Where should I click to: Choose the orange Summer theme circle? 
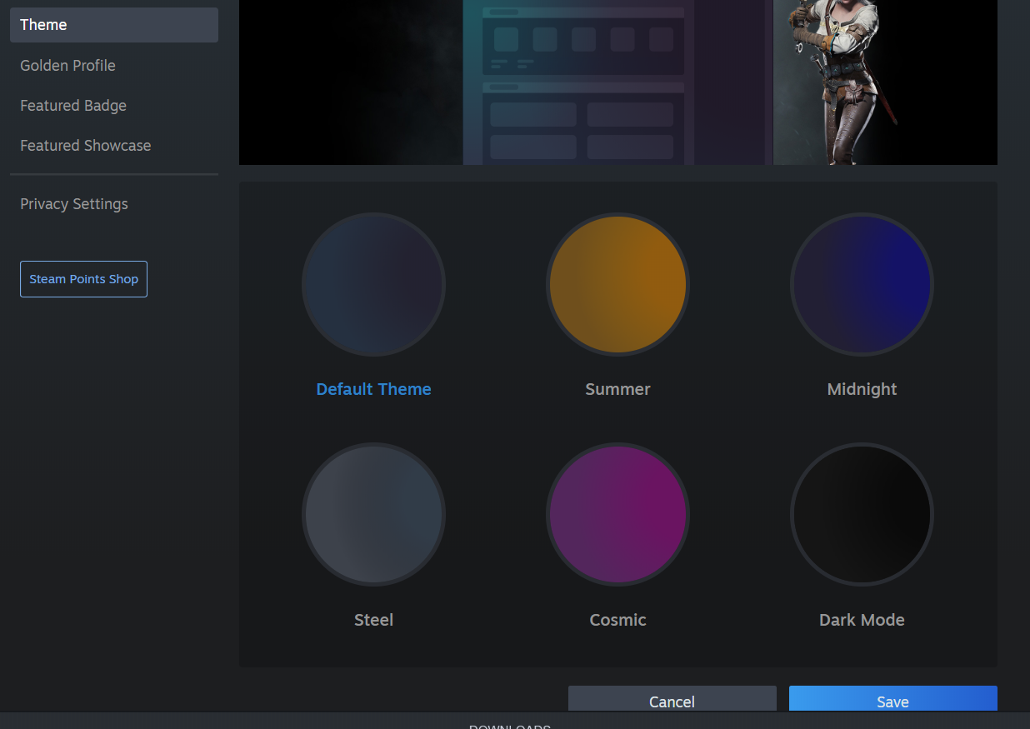click(x=617, y=285)
